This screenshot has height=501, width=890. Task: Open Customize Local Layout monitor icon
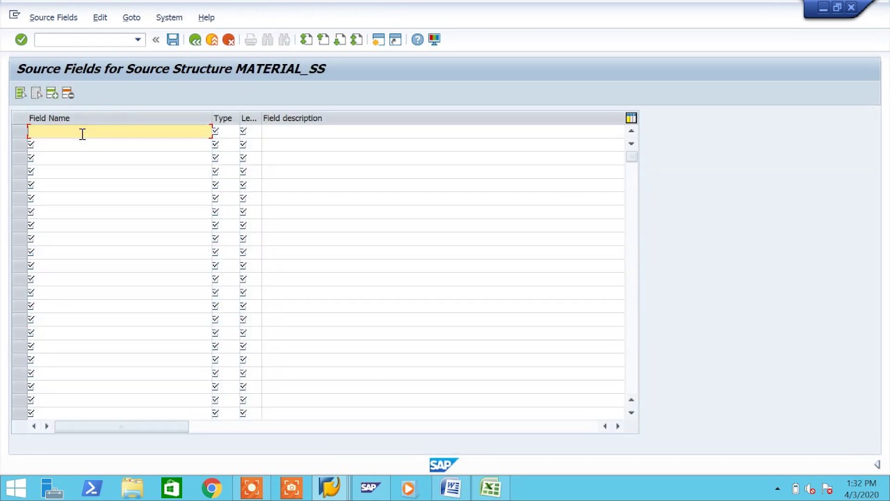[x=434, y=40]
